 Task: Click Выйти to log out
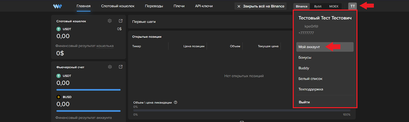click(x=304, y=102)
